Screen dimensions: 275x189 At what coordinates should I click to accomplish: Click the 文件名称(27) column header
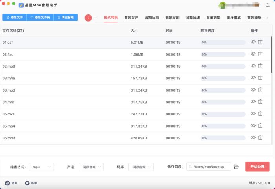coord(13,31)
